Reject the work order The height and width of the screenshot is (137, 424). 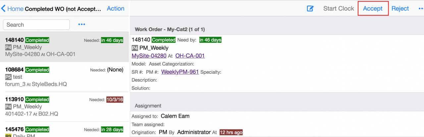pos(400,9)
